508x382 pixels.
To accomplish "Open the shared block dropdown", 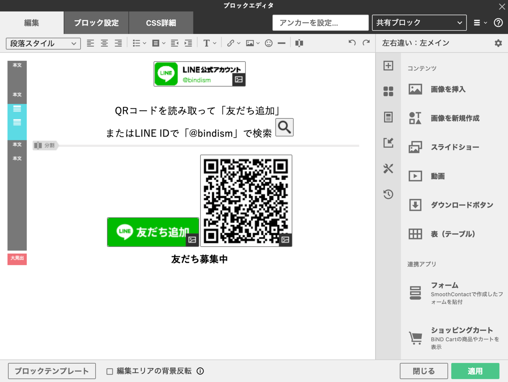I will 419,23.
